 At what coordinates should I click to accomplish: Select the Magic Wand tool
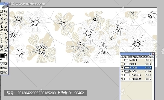click(x=6, y=15)
